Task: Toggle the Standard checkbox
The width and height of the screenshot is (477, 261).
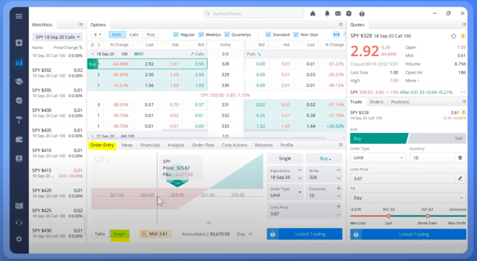Action: 268,35
